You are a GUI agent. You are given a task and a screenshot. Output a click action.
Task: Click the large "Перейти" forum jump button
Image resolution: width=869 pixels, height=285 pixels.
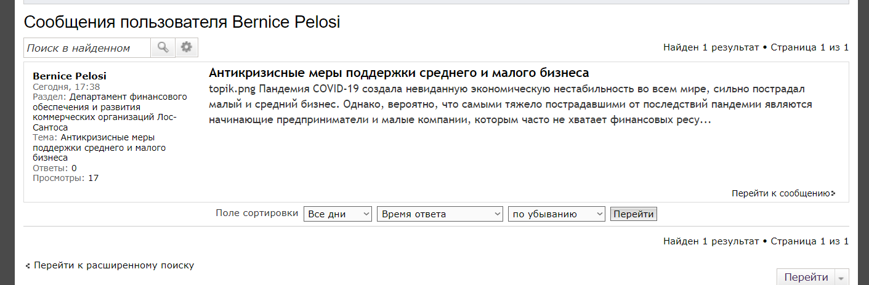(806, 277)
